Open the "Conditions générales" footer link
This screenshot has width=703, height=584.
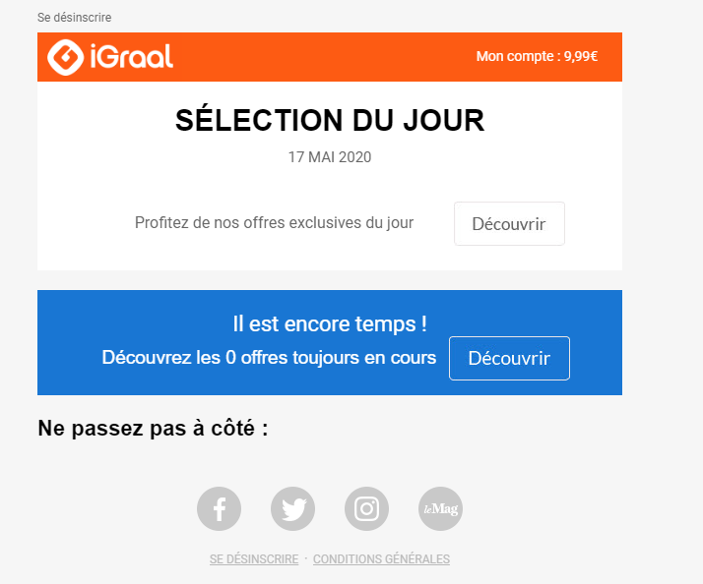point(381,559)
